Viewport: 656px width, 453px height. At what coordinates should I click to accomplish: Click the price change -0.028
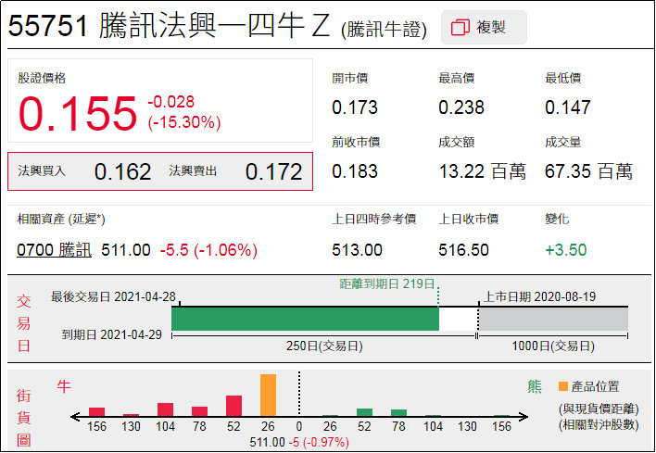[170, 102]
